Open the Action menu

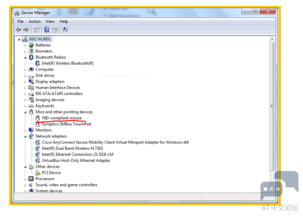click(x=35, y=21)
